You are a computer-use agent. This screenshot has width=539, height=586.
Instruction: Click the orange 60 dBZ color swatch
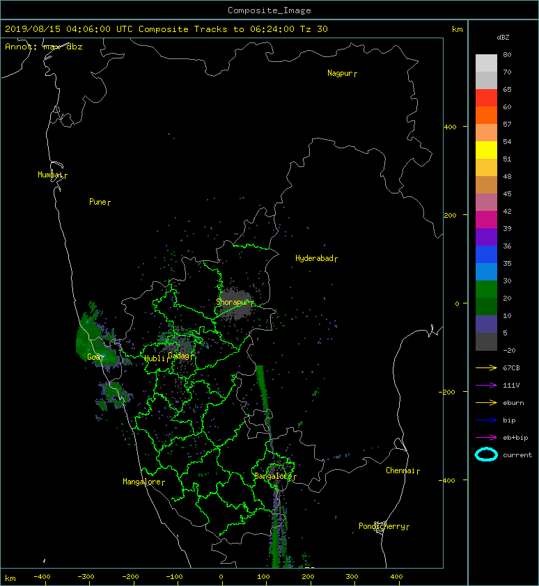pyautogui.click(x=486, y=115)
